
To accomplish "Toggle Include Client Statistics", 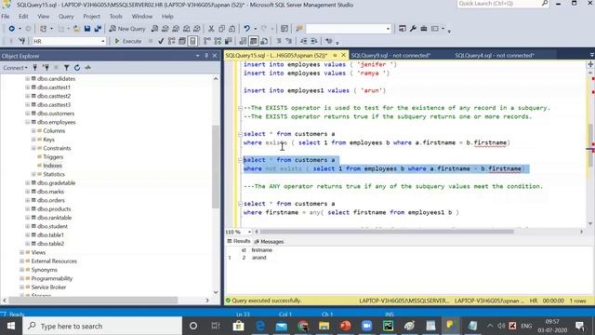I will 229,41.
